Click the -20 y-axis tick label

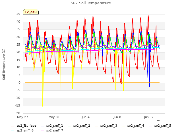coord(18,113)
